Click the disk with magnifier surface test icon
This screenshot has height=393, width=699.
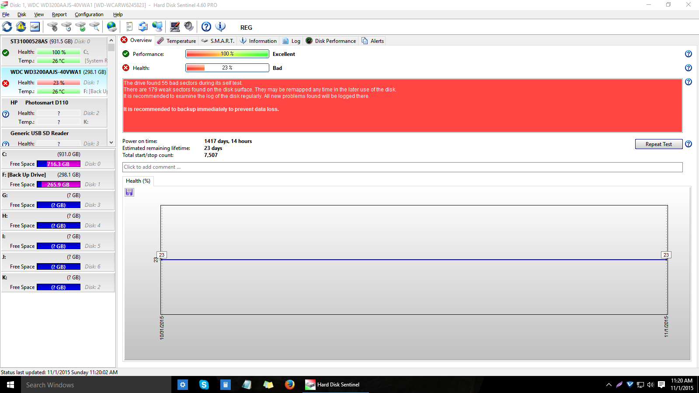point(94,27)
